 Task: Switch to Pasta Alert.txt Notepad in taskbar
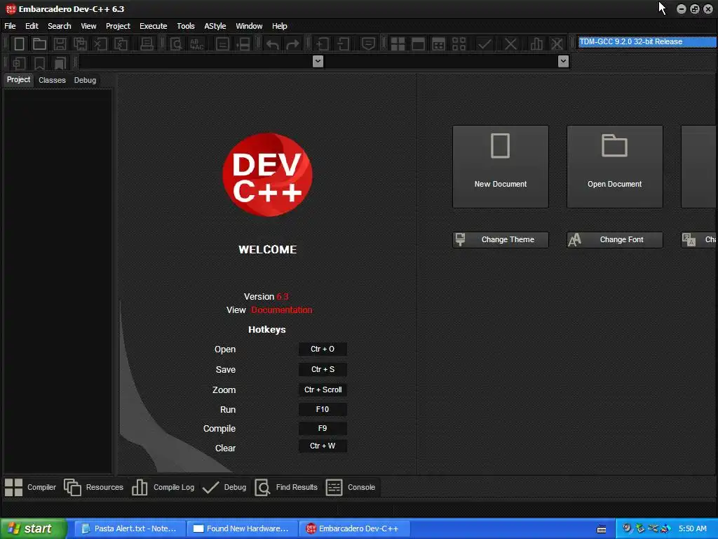tap(130, 529)
